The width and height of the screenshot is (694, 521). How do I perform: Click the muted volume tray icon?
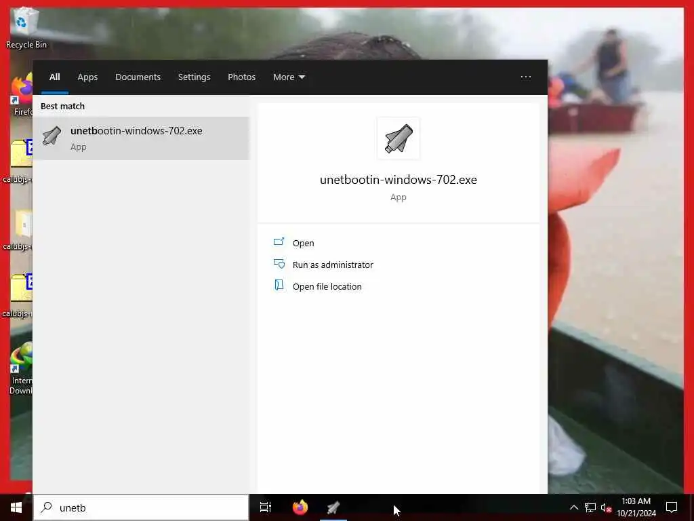coord(606,507)
